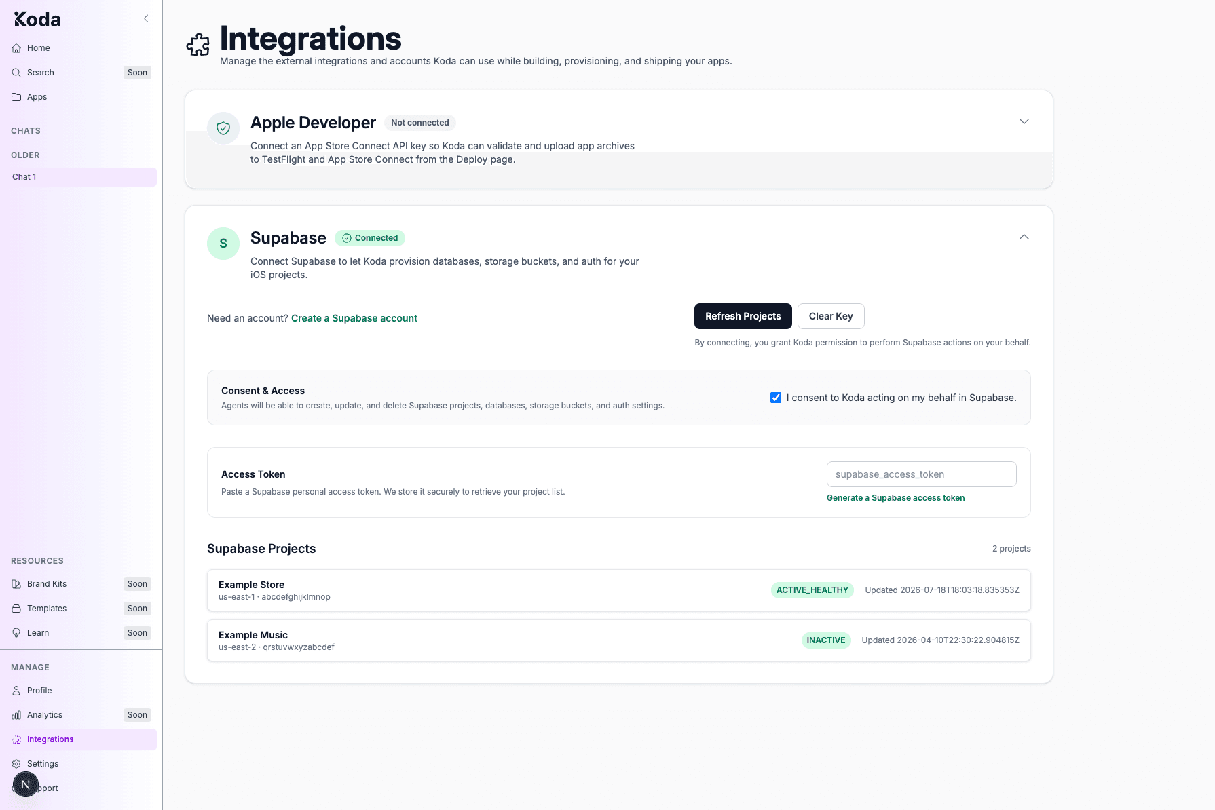Image resolution: width=1215 pixels, height=810 pixels.
Task: Click the round N avatar badge
Action: pyautogui.click(x=26, y=784)
